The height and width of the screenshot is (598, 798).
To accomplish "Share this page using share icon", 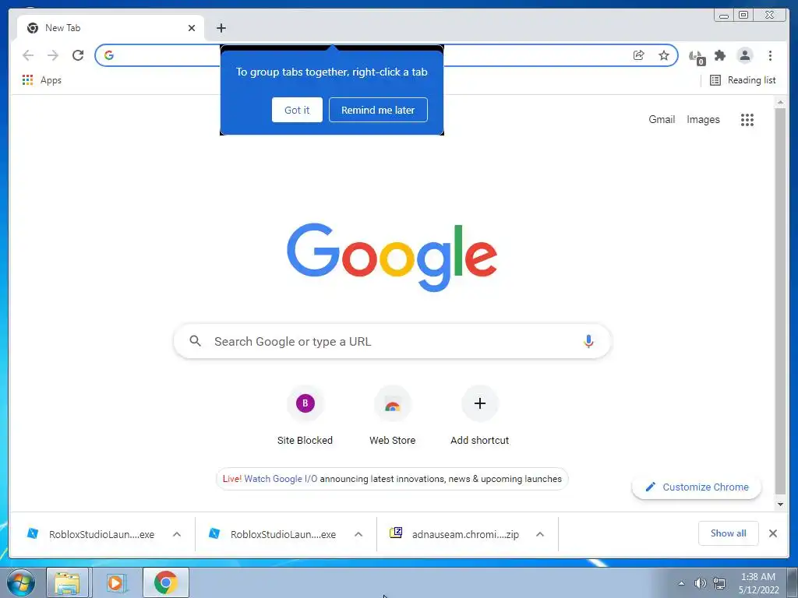I will pos(639,55).
